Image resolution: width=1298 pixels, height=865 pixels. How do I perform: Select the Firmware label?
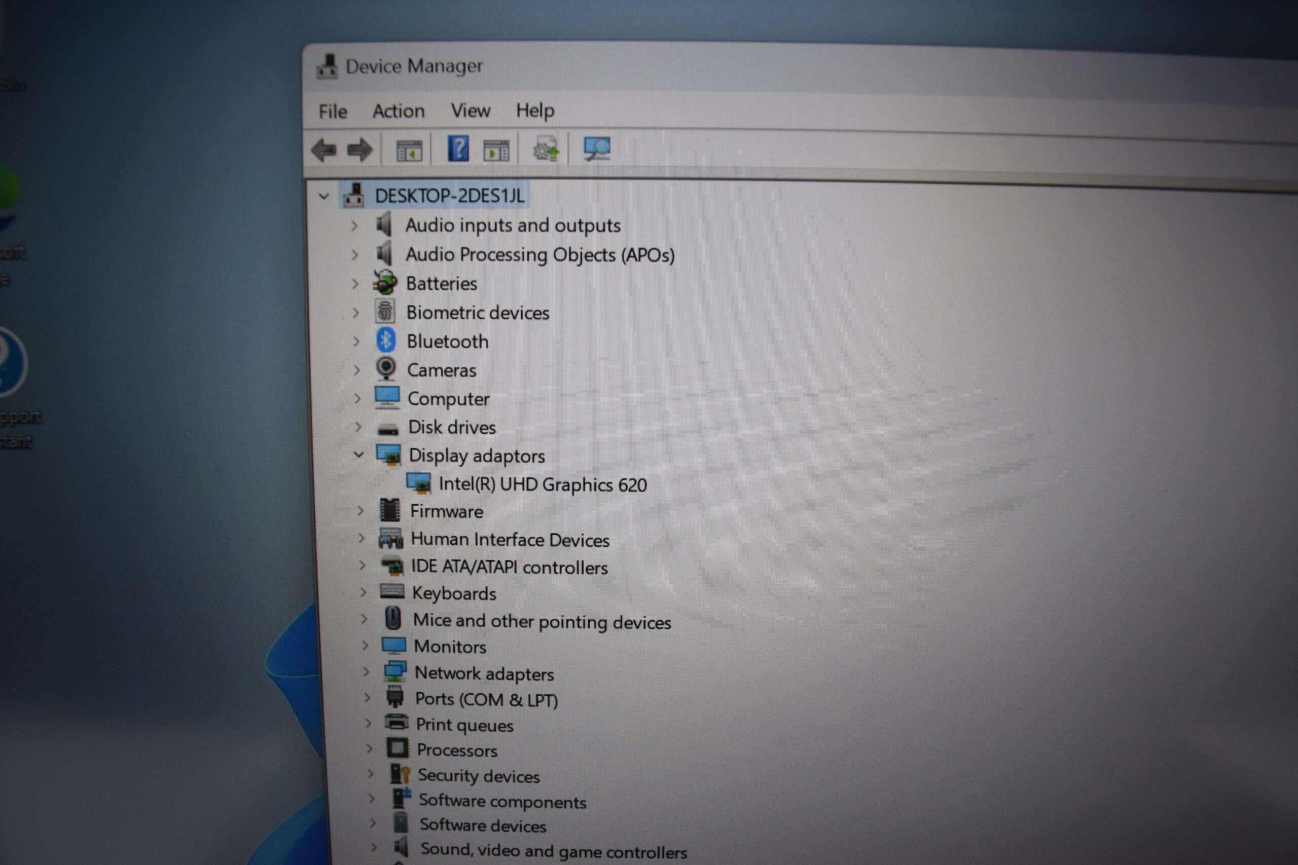pos(447,511)
